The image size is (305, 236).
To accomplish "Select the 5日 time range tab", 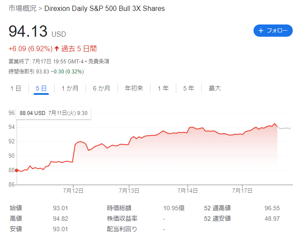I will click(41, 88).
